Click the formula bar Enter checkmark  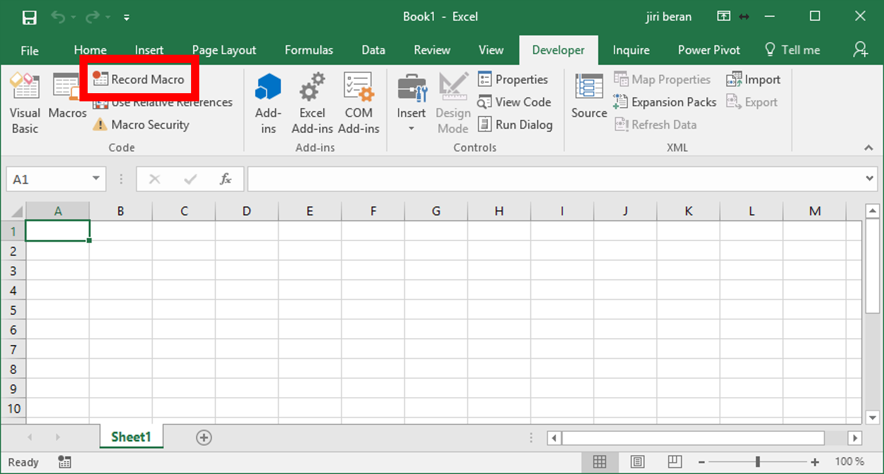(190, 179)
